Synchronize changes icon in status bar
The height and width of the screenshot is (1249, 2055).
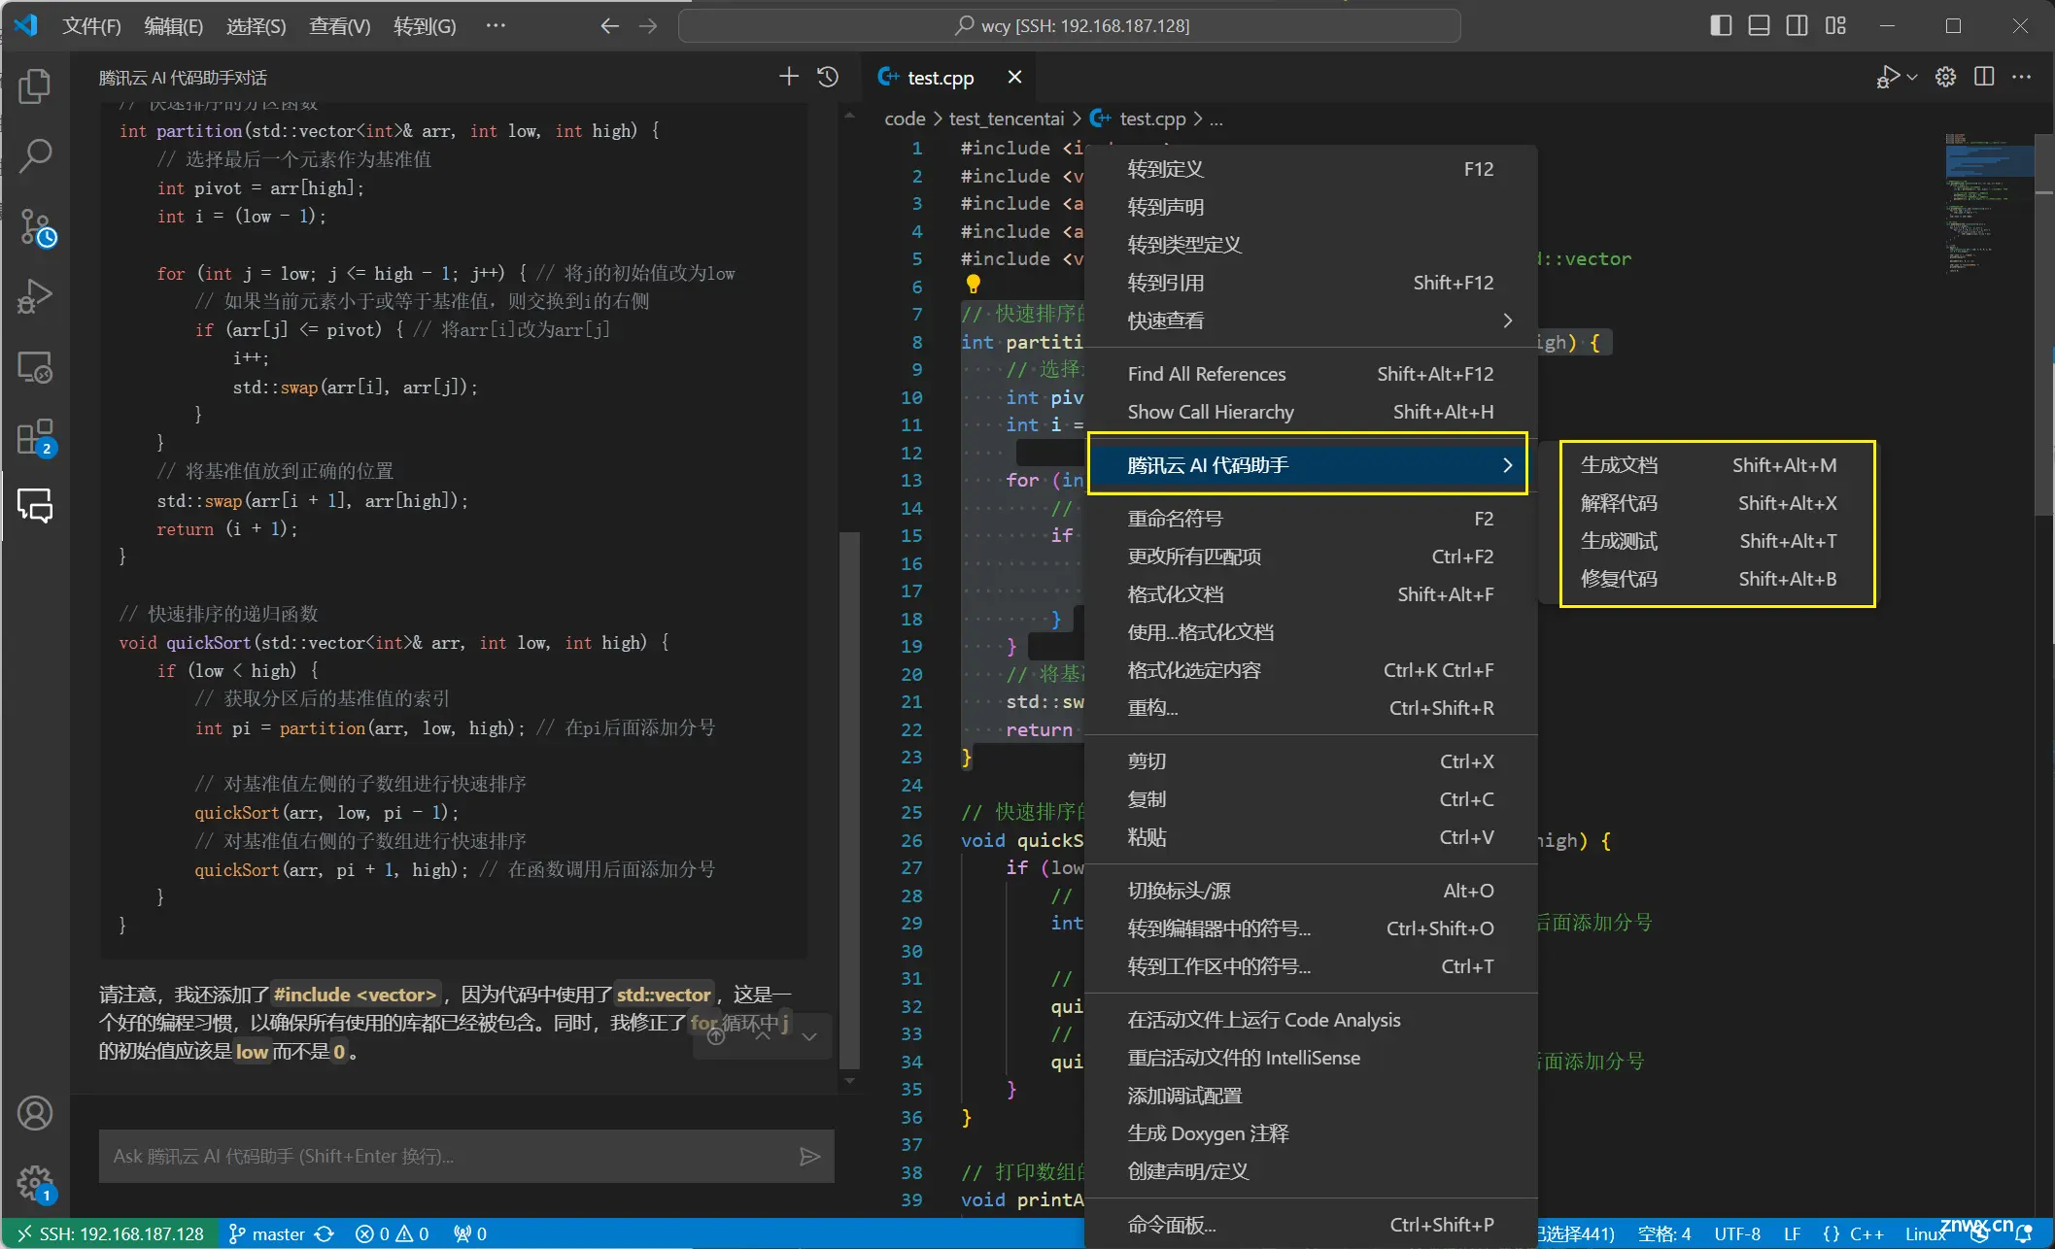point(325,1233)
